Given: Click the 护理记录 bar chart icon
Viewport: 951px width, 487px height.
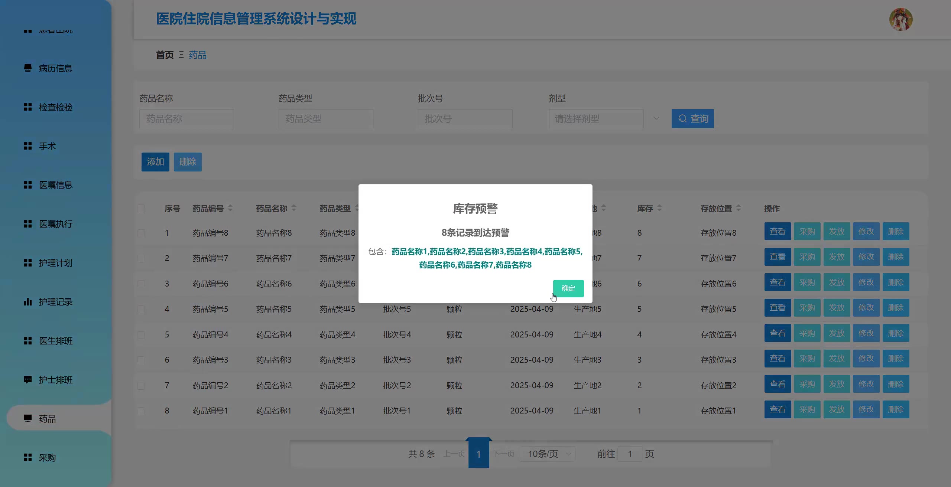Looking at the screenshot, I should pyautogui.click(x=28, y=302).
